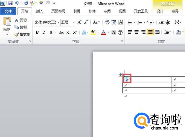Select the Format Painter (格式刷) brush
The height and width of the screenshot is (137, 185).
point(17,34)
